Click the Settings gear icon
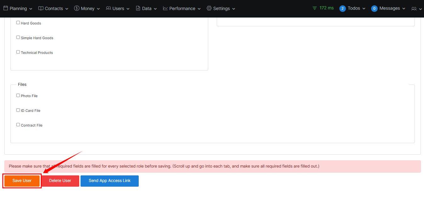The image size is (424, 197). 209,8
